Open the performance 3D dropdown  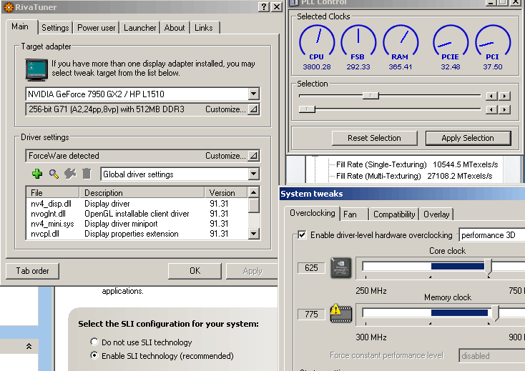point(492,235)
